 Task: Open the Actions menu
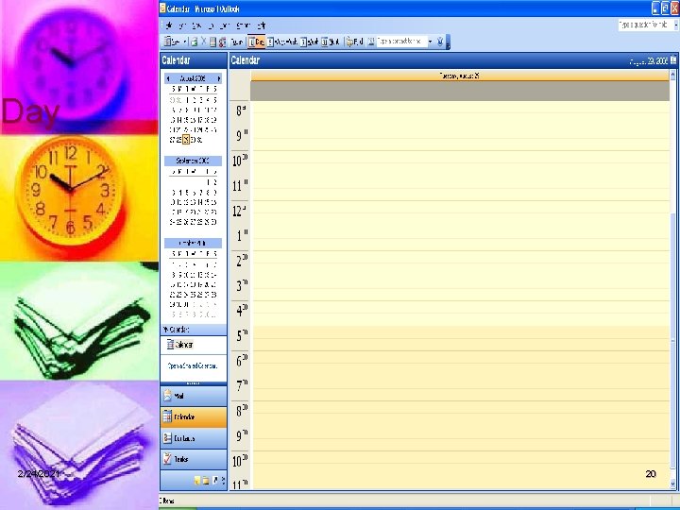point(244,25)
